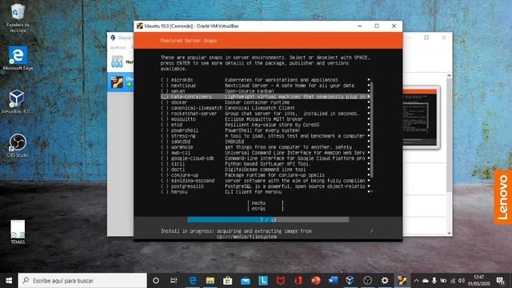512x288 pixels.
Task: Click the sabnzbd snap row
Action: click(266, 142)
